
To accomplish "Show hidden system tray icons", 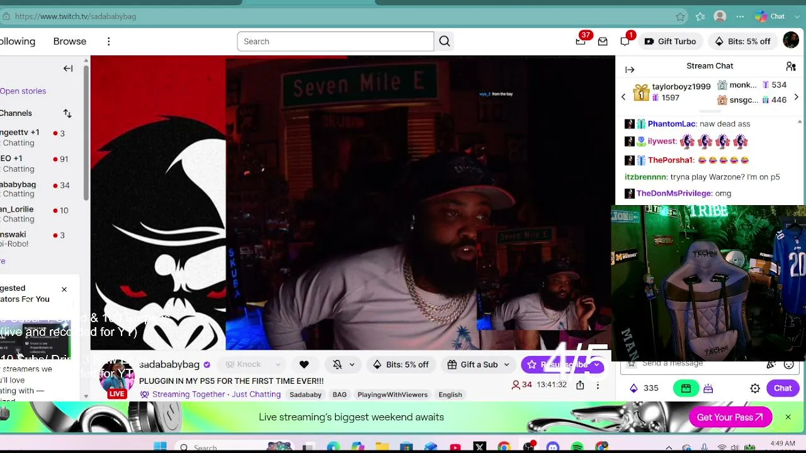I will (x=669, y=447).
